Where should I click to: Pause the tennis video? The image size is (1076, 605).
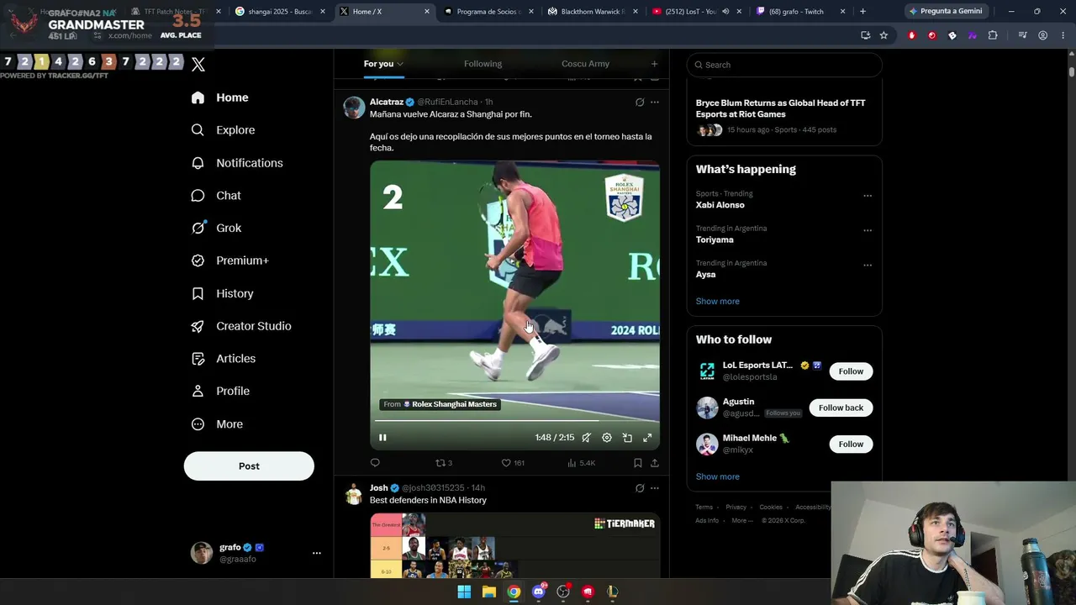click(382, 438)
